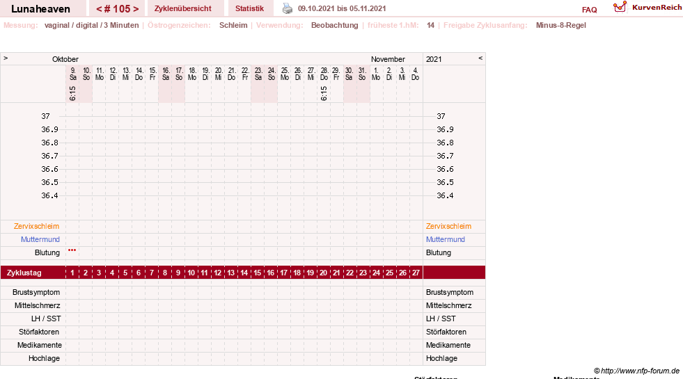The height and width of the screenshot is (379, 683).
Task: Click cycle day 27 in the Zyklustag row
Action: pyautogui.click(x=416, y=273)
